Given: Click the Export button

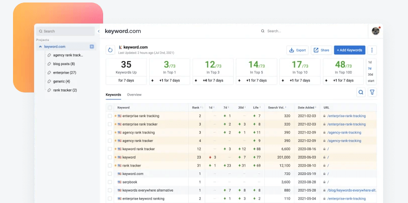Looking at the screenshot, I should (x=297, y=50).
